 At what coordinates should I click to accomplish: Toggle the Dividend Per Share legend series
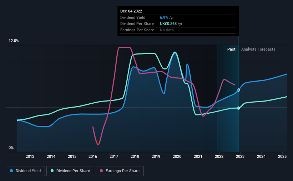point(70,171)
